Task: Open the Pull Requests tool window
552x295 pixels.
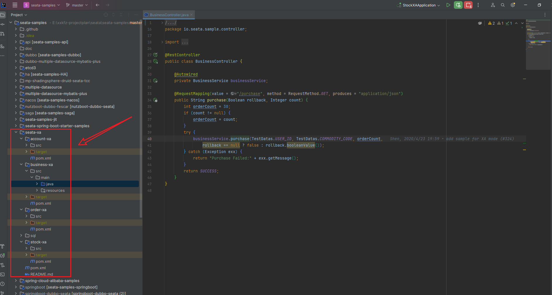Action: pyautogui.click(x=3, y=34)
